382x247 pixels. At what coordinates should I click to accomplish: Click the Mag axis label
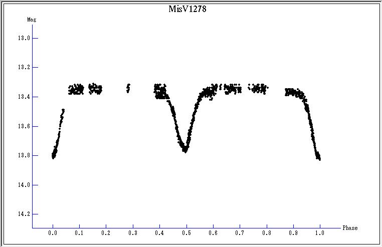click(x=32, y=20)
